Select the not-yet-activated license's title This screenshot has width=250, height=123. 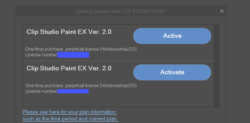pos(69,68)
